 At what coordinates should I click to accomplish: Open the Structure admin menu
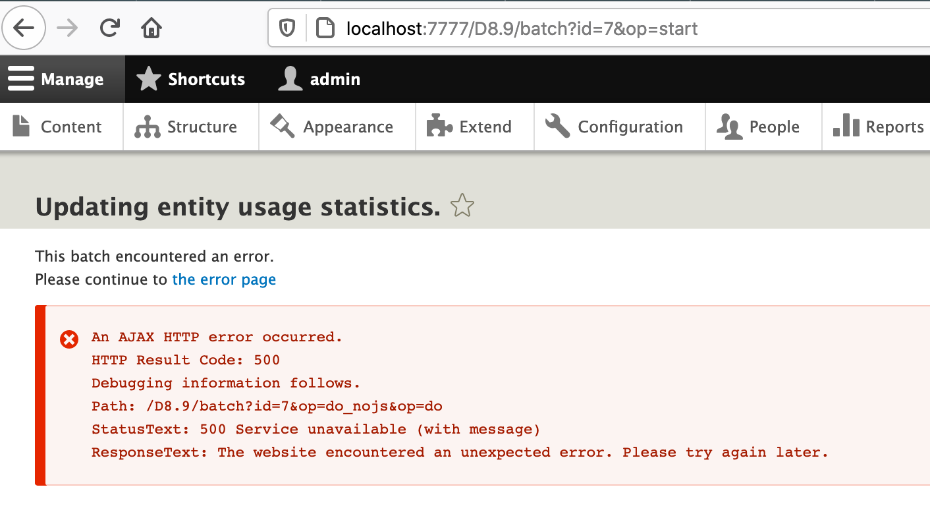186,127
